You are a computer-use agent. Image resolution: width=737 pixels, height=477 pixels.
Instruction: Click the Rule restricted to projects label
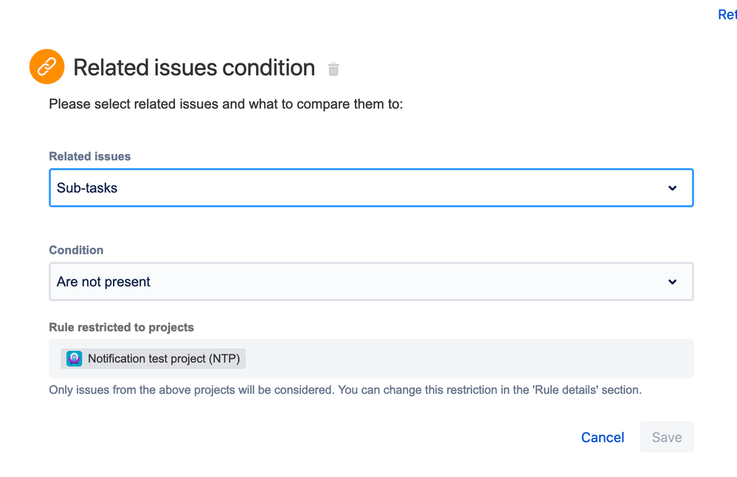[122, 327]
